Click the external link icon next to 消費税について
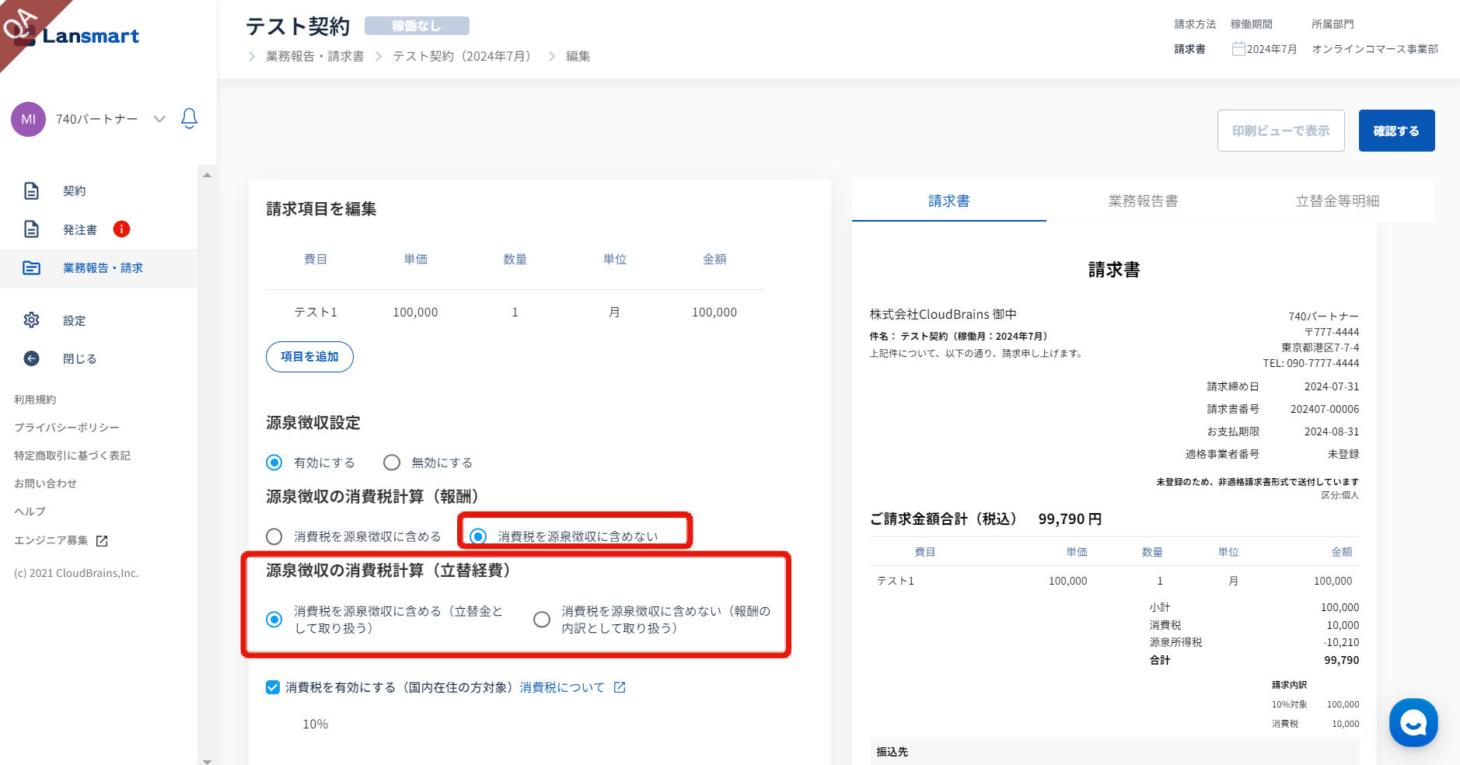The width and height of the screenshot is (1460, 765). coord(620,687)
